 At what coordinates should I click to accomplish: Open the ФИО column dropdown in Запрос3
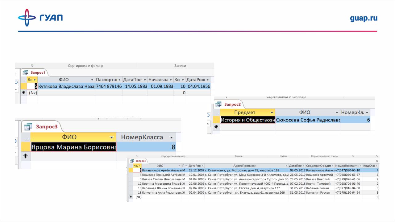click(111, 137)
